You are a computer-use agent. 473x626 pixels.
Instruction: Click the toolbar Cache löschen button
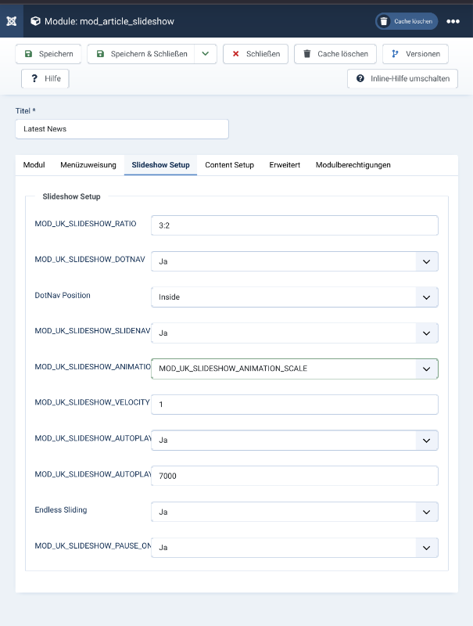pyautogui.click(x=335, y=54)
